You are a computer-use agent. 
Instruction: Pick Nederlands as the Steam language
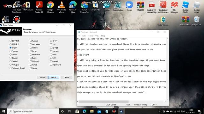pos(31,54)
